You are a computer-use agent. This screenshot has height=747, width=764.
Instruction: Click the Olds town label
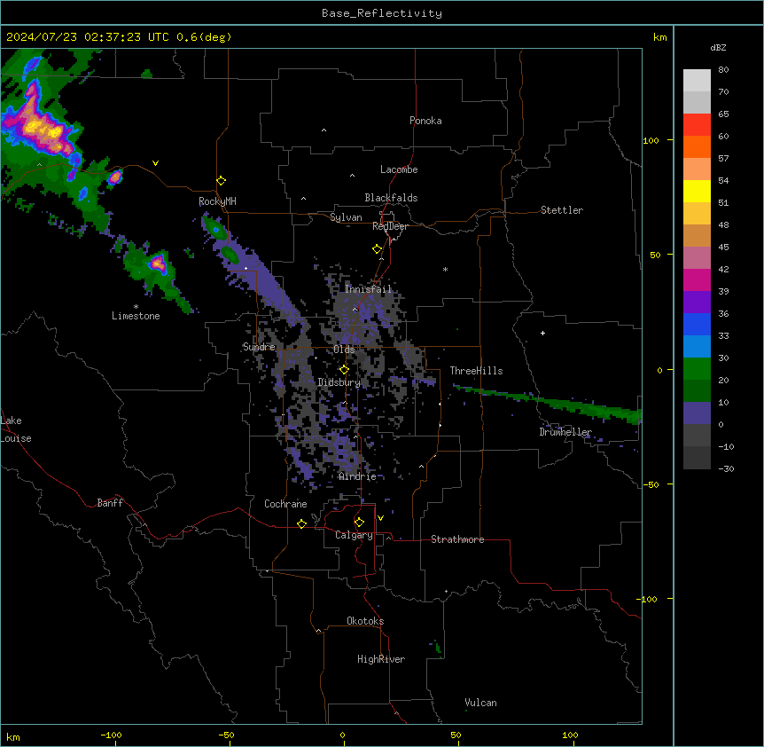pyautogui.click(x=344, y=350)
